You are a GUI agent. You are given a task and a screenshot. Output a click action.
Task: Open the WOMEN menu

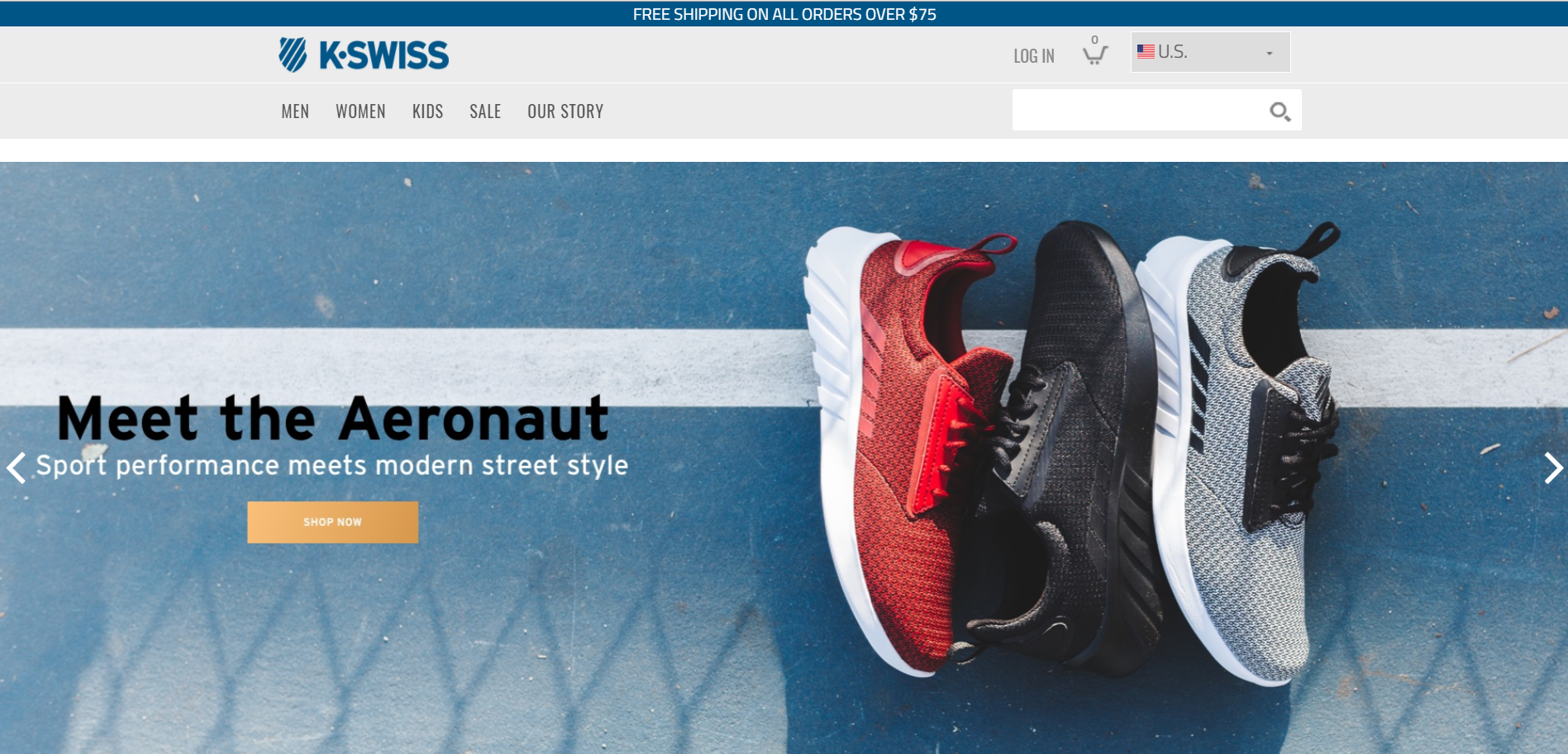[360, 111]
